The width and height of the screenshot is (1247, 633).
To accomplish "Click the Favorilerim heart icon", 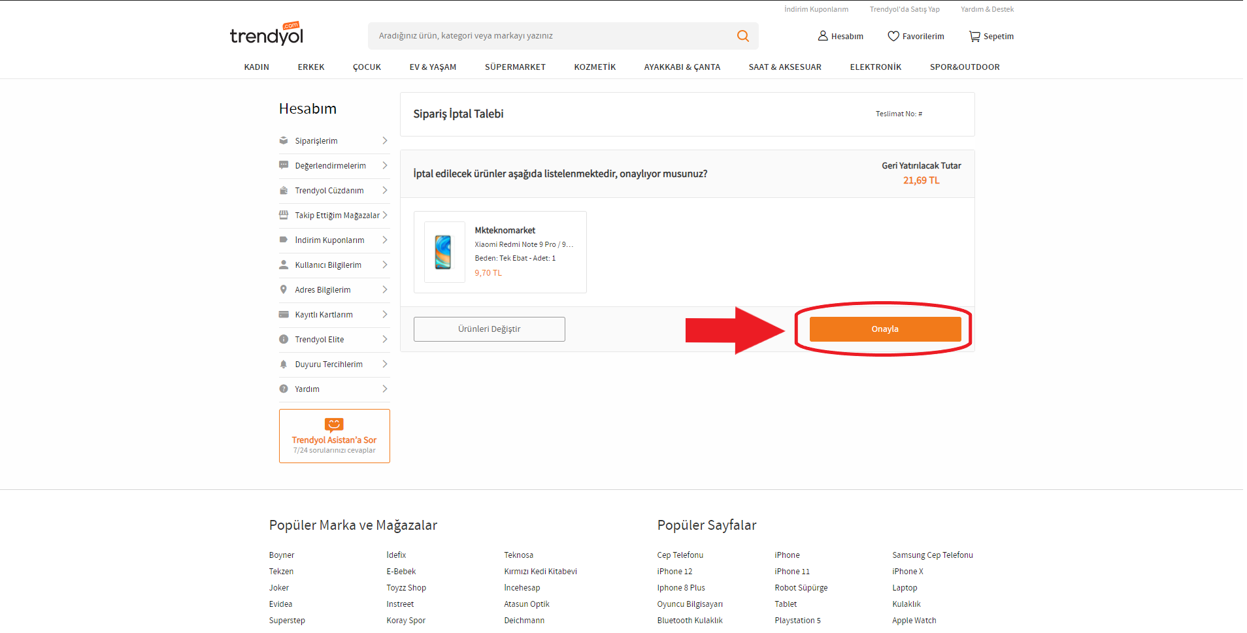I will click(893, 36).
